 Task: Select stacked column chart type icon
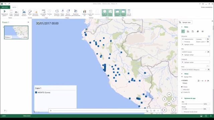coord(183,31)
